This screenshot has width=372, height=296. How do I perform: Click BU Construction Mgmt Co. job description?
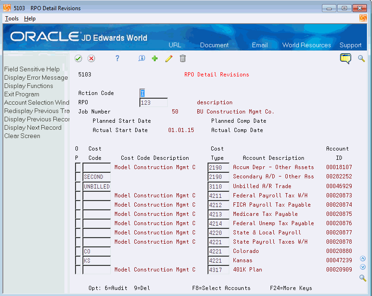pos(235,112)
